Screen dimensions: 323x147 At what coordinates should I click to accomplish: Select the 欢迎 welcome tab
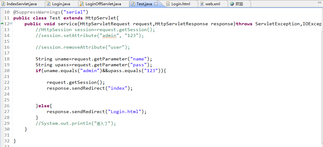[239, 4]
